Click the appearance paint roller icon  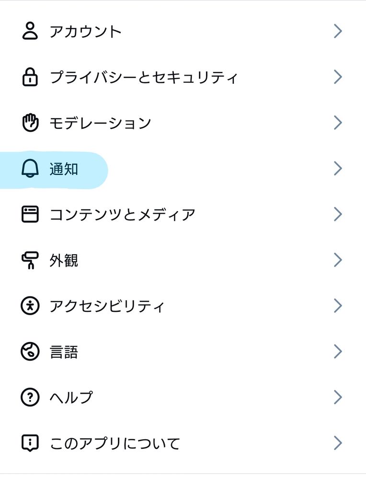[x=30, y=260]
